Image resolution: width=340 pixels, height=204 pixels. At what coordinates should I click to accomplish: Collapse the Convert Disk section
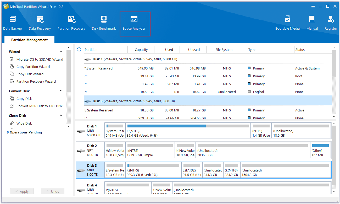(x=61, y=91)
